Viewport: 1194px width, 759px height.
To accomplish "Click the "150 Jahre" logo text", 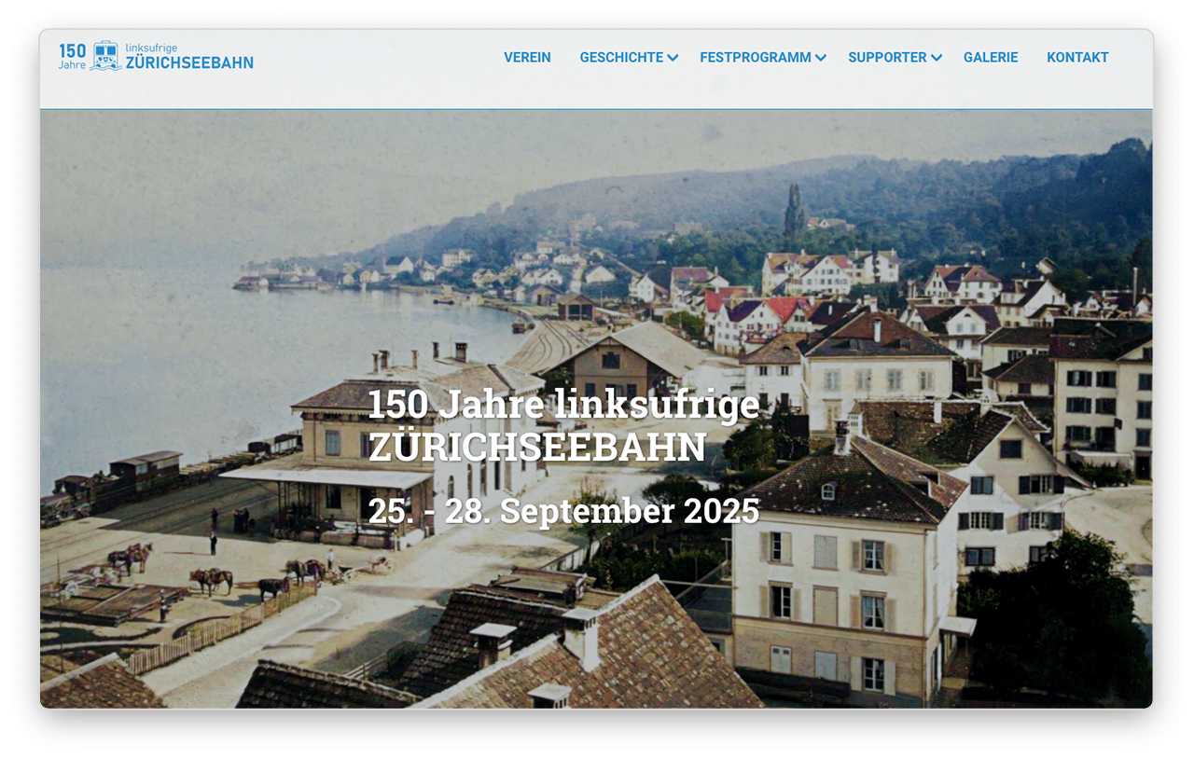I will coord(72,56).
